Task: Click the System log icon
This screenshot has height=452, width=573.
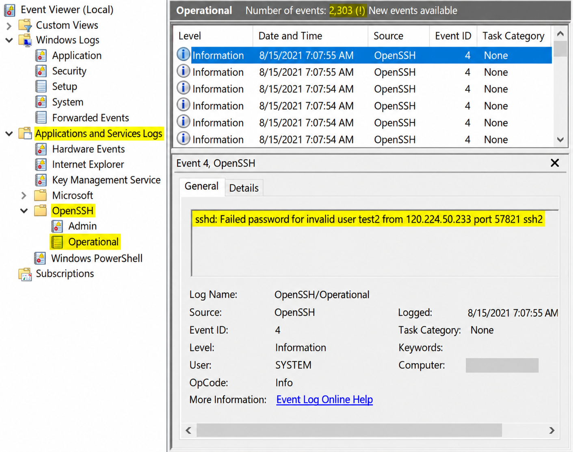Action: click(x=41, y=102)
